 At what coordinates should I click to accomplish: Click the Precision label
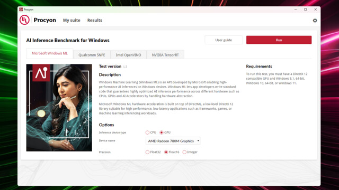point(105,152)
